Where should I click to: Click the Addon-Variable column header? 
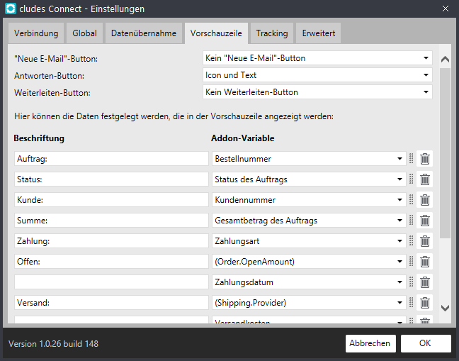click(243, 138)
